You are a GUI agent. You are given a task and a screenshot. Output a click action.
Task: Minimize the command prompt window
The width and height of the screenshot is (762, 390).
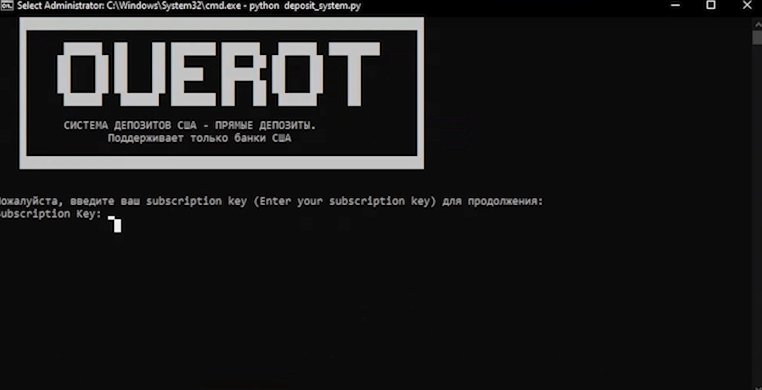click(x=675, y=6)
